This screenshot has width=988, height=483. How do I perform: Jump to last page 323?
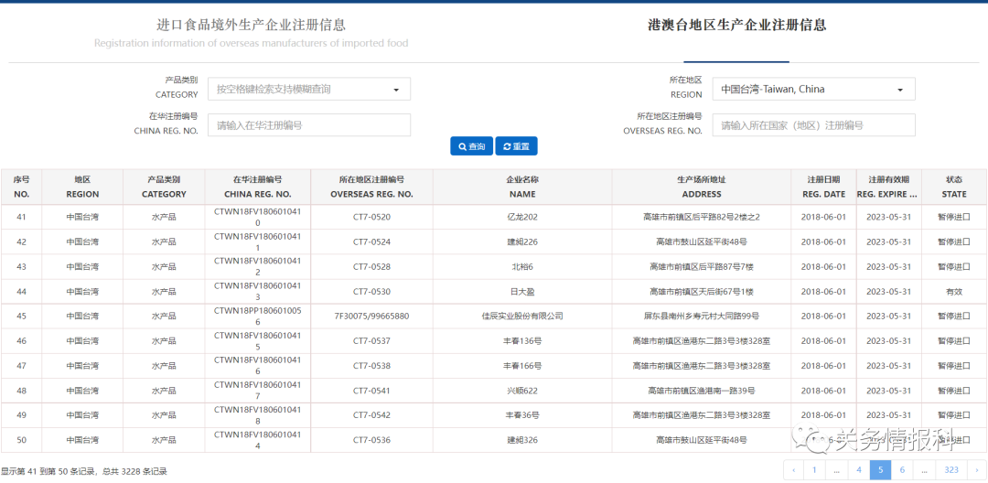pos(951,470)
